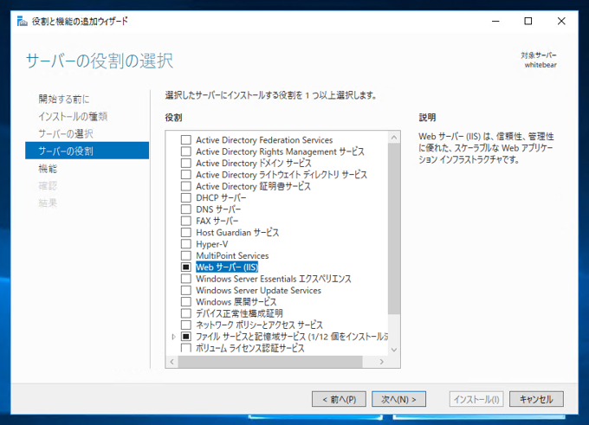Click the wizard icon in the title bar
The height and width of the screenshot is (425, 589).
pos(23,21)
